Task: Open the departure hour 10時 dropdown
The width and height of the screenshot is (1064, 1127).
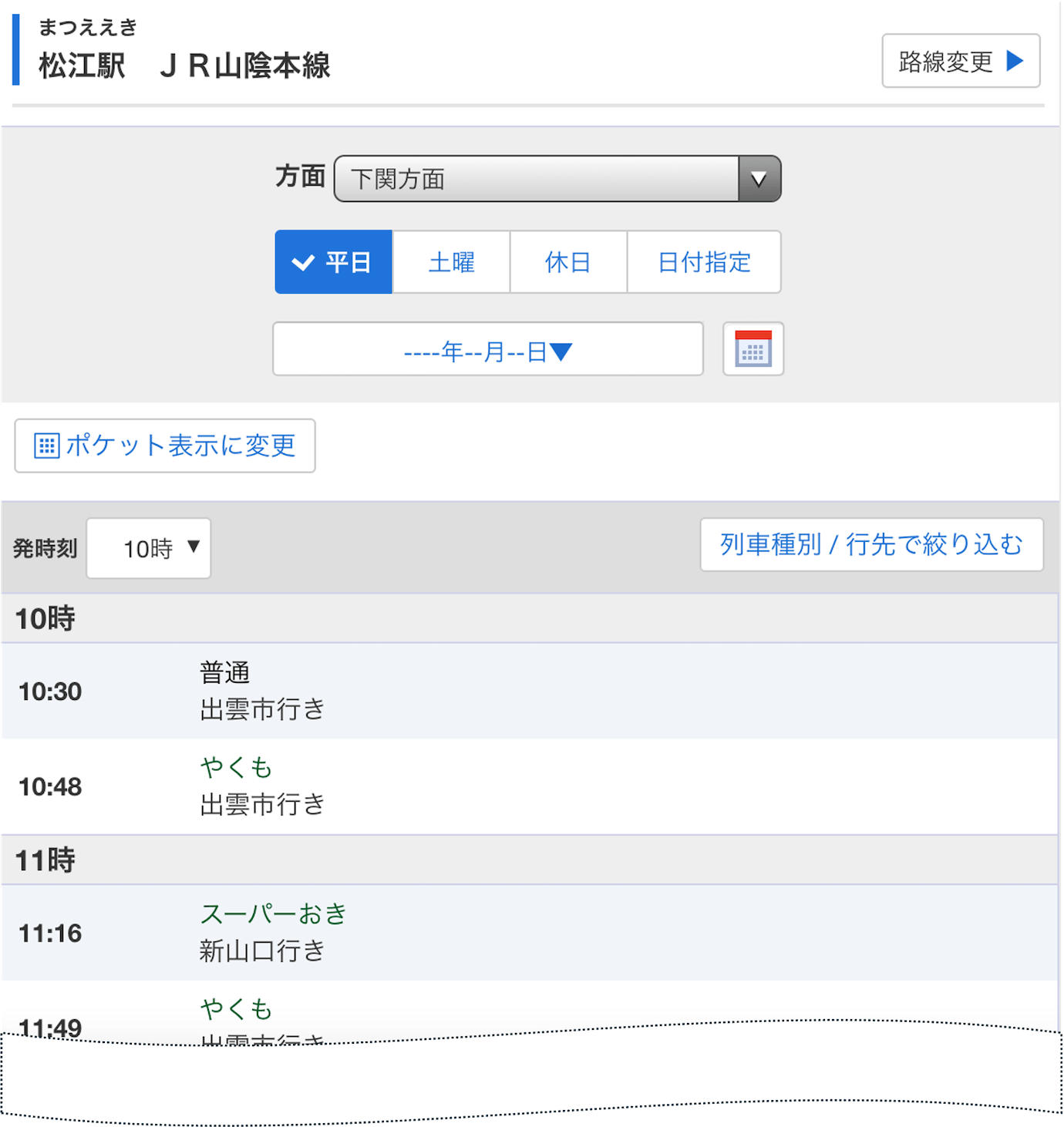Action: tap(148, 548)
